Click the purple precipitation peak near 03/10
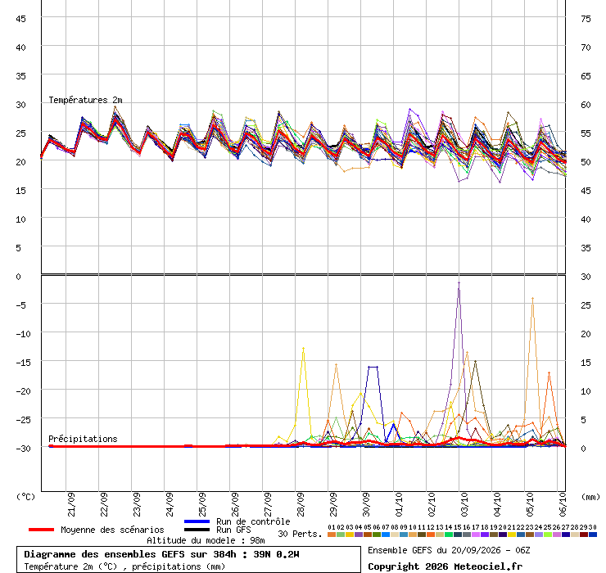Screen dimensions: 606x573 (459, 283)
